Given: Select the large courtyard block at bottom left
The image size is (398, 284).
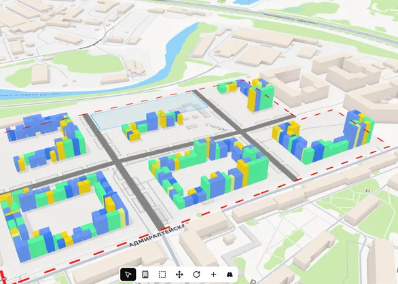Looking at the screenshot, I should tap(63, 216).
